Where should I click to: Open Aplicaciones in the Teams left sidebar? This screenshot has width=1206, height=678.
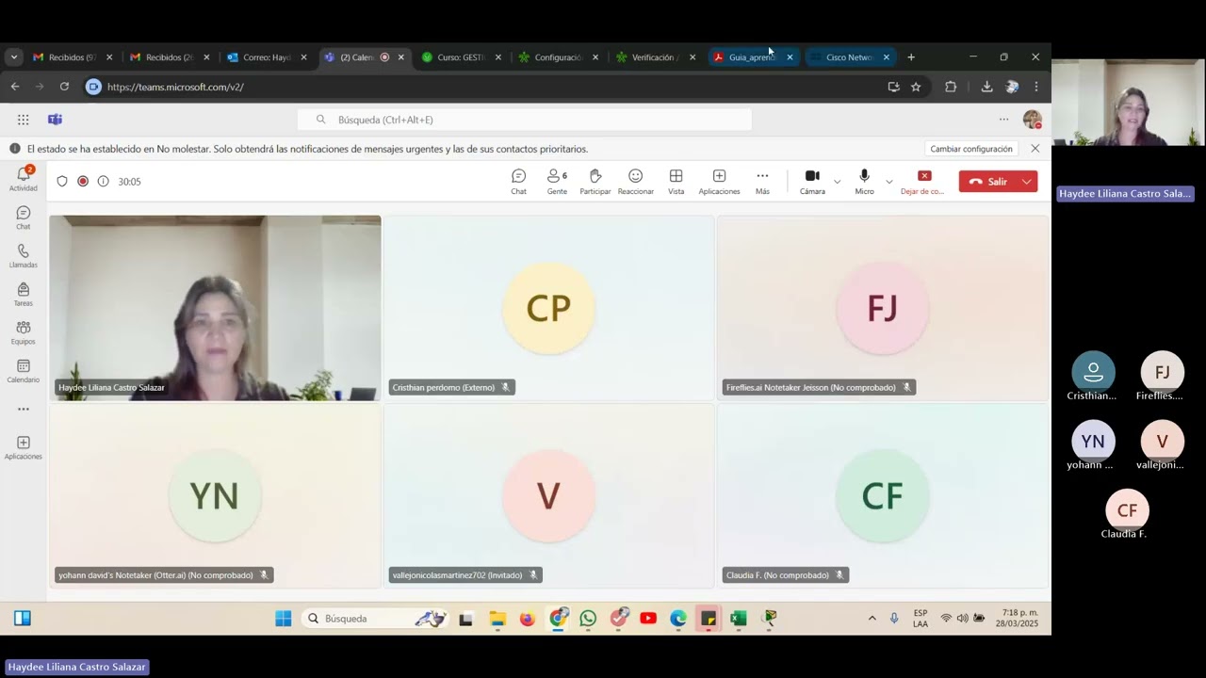tap(24, 448)
